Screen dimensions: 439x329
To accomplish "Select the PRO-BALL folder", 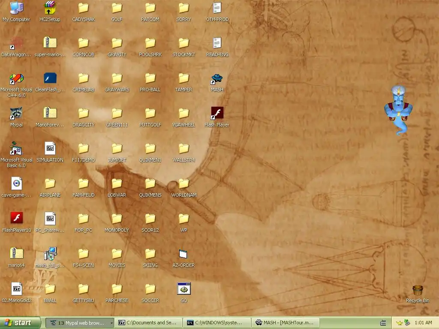I will pyautogui.click(x=150, y=78).
